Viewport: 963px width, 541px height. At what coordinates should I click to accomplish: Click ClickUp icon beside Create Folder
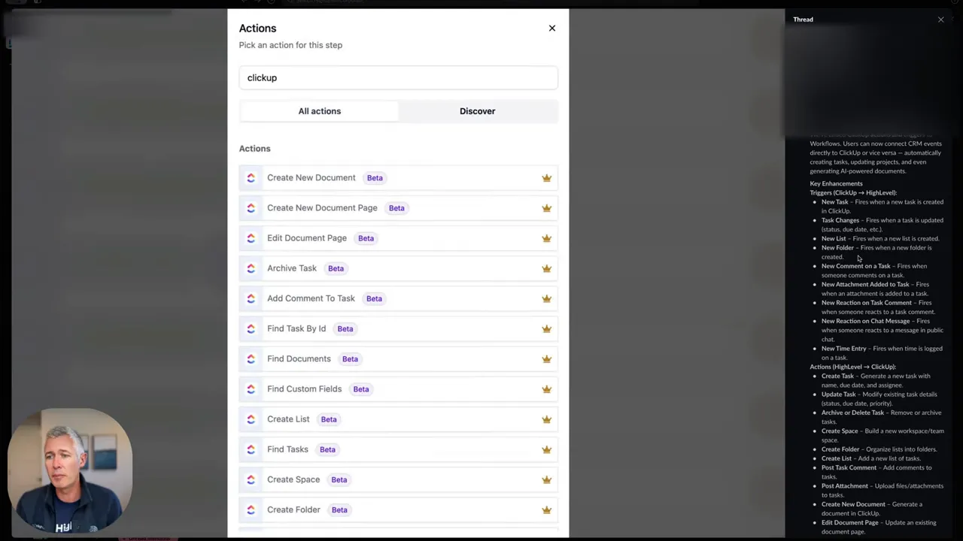coord(251,509)
